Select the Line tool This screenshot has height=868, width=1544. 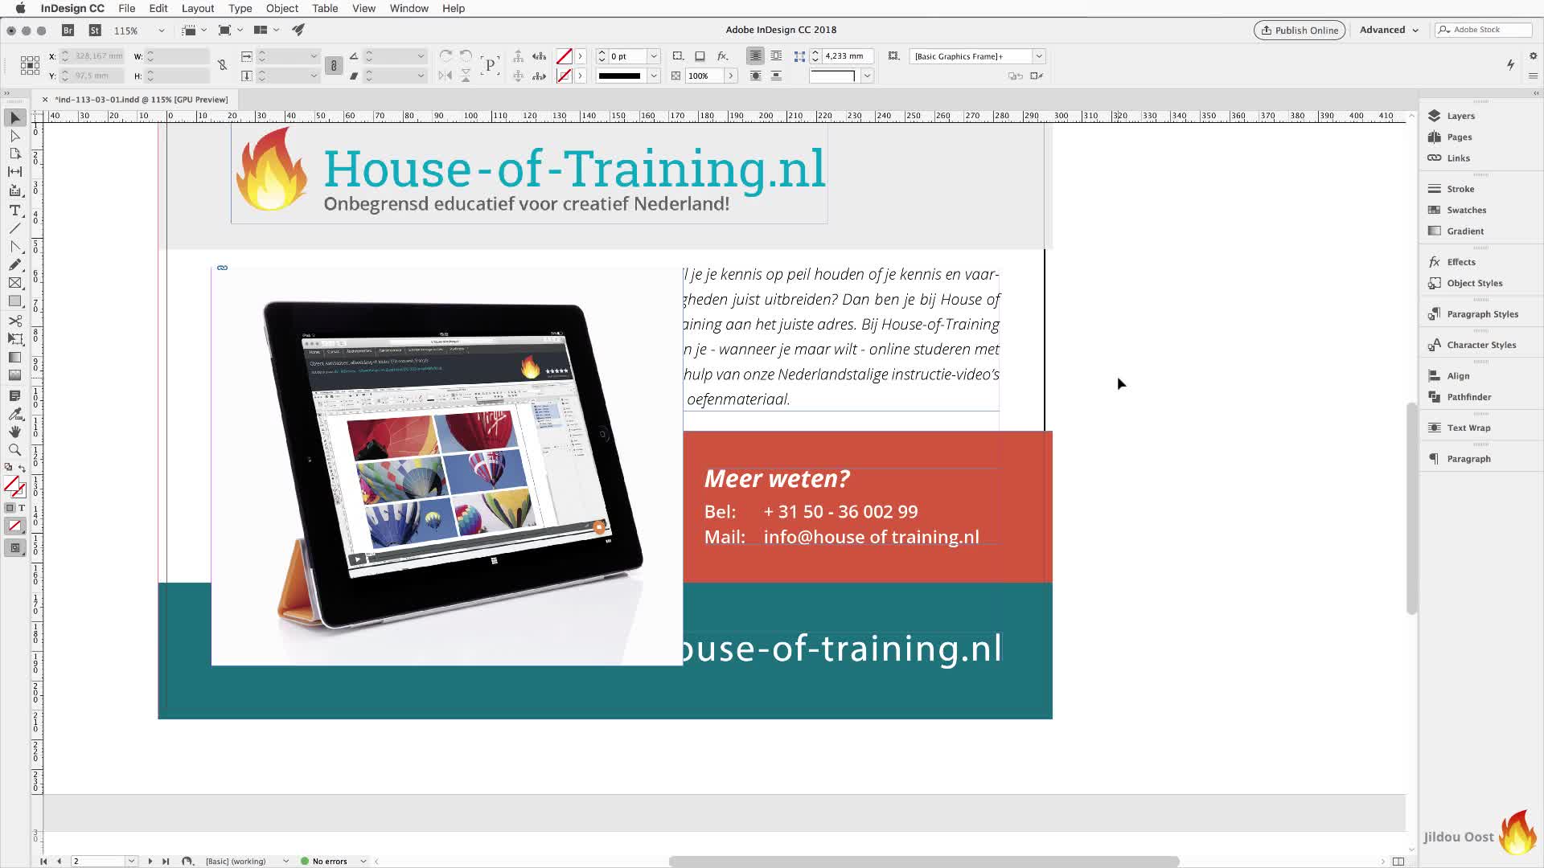[x=14, y=228]
